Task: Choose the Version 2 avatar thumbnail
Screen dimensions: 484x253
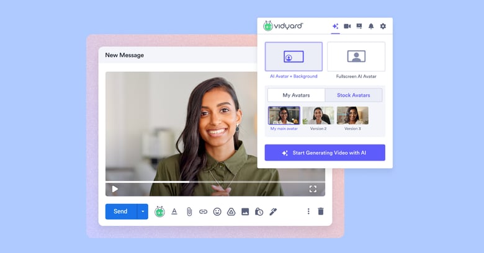Action: 318,115
